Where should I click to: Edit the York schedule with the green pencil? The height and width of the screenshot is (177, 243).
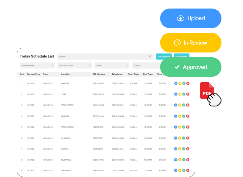click(x=184, y=94)
